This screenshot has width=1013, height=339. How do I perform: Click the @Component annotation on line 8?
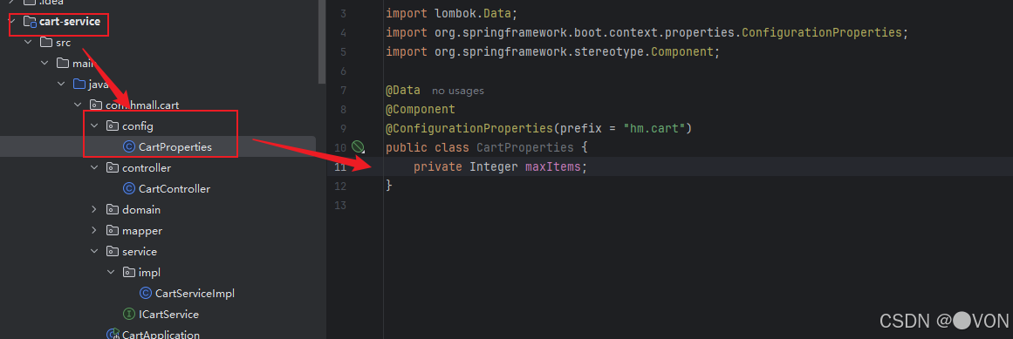[421, 109]
